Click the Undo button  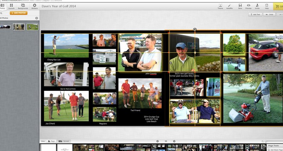pos(269,14)
